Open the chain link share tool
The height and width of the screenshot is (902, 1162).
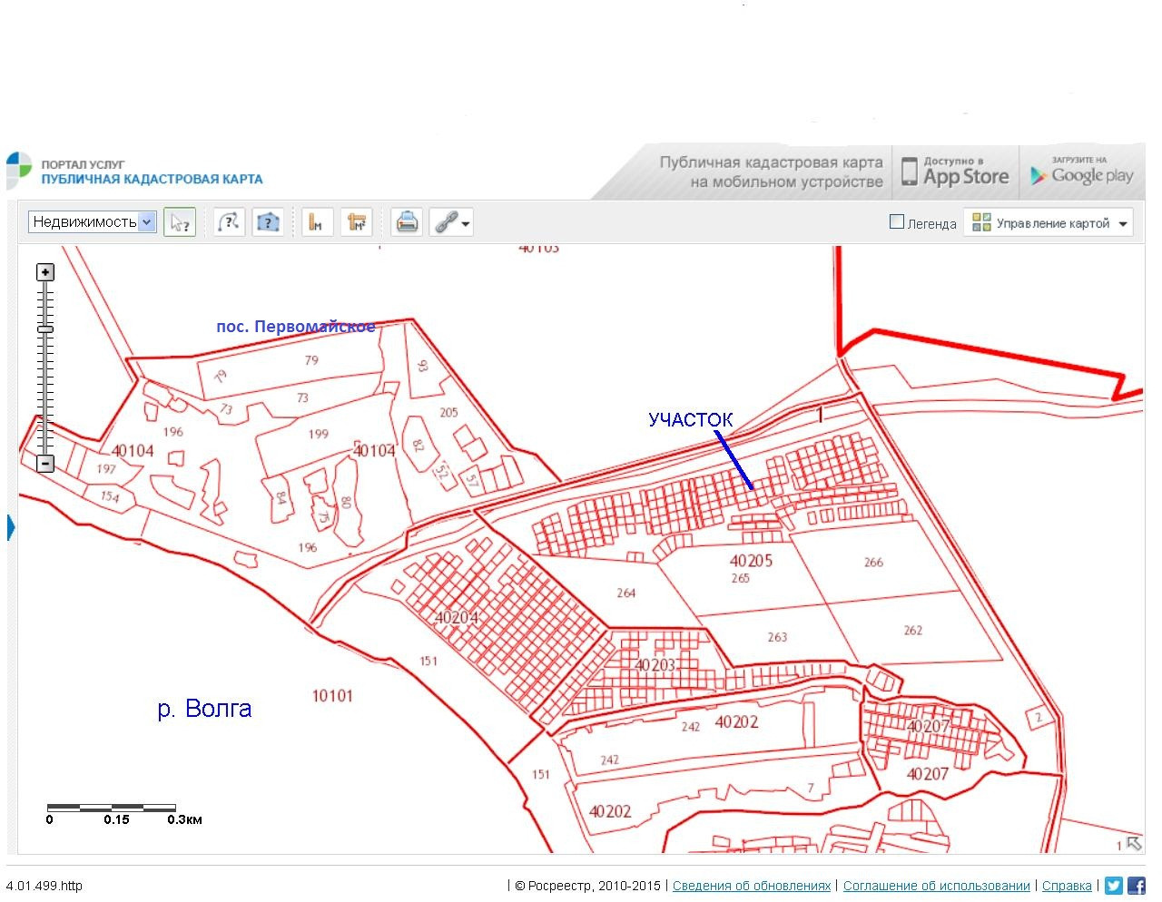pos(450,222)
